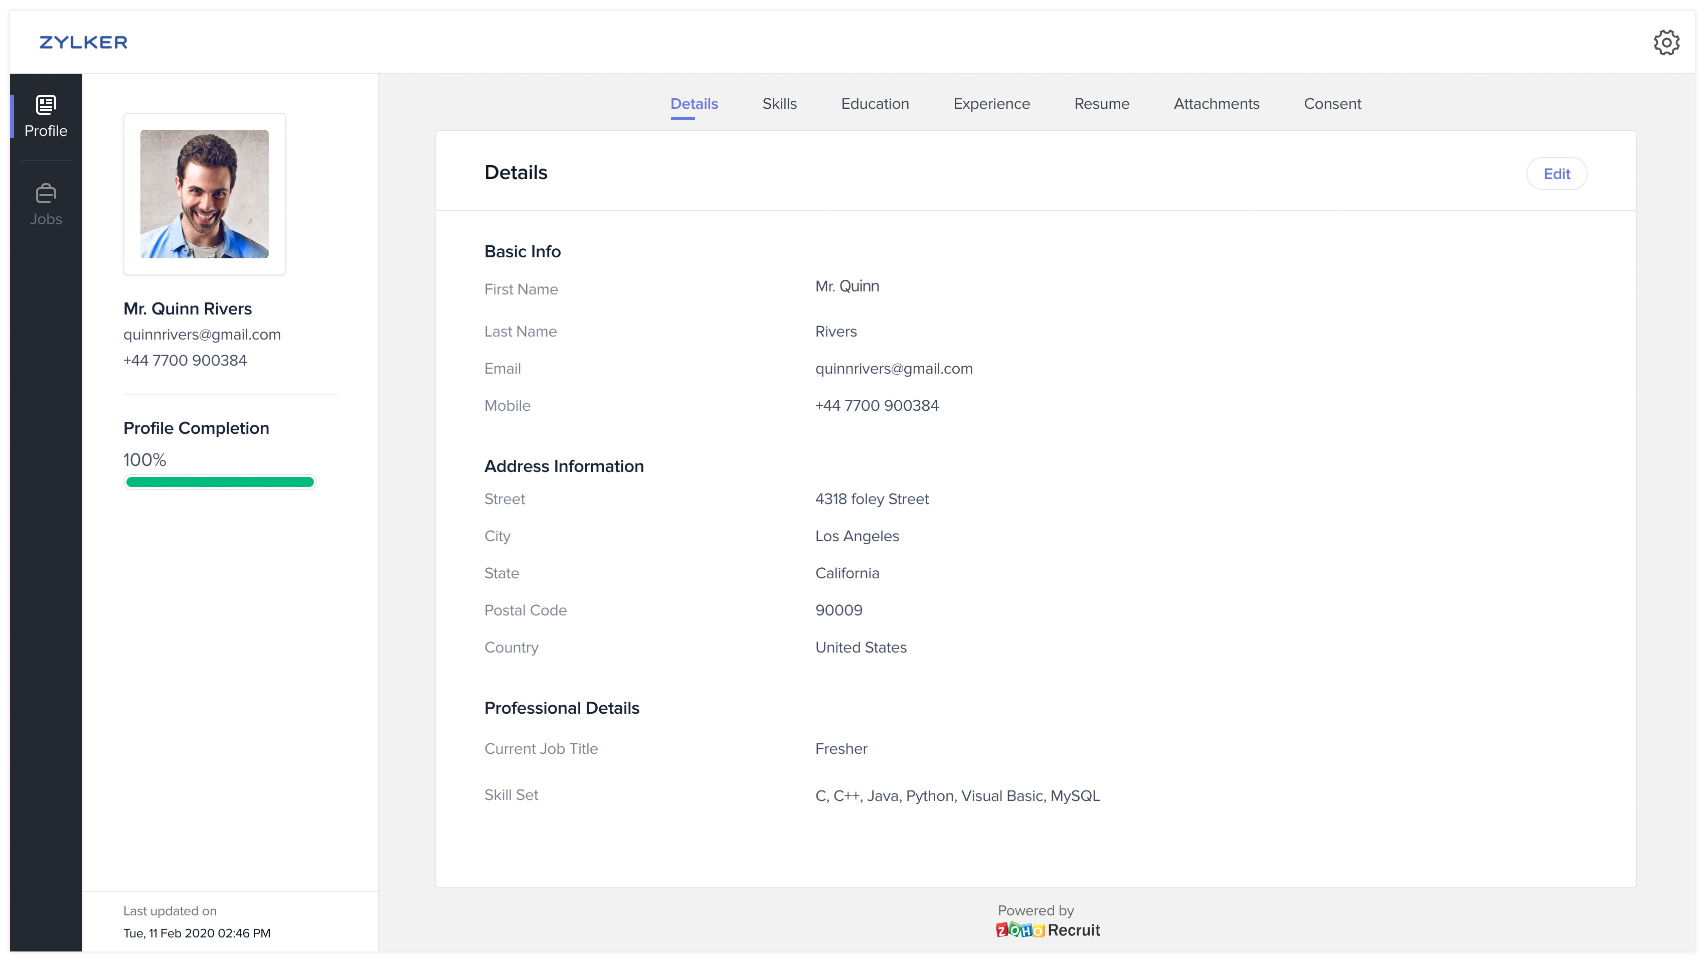
Task: Open the Jobs briefcase icon
Action: coord(46,193)
